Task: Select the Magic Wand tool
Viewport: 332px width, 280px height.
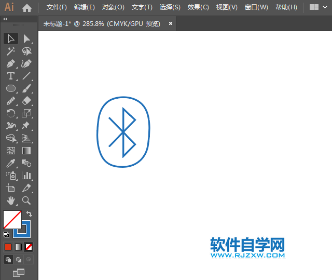Action: point(10,51)
